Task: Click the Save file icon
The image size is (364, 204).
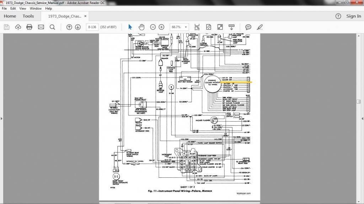Action: pos(6,27)
